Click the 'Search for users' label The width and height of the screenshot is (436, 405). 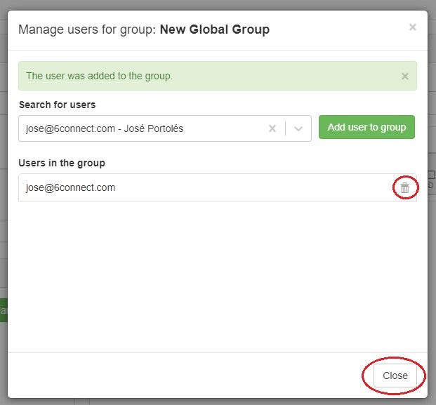pos(57,105)
